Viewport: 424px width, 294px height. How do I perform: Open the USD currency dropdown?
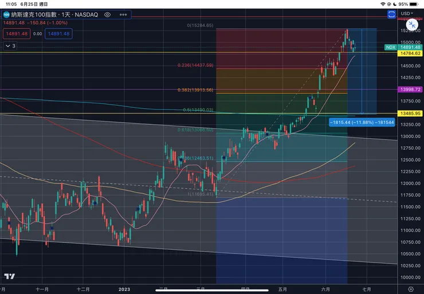pos(407,14)
